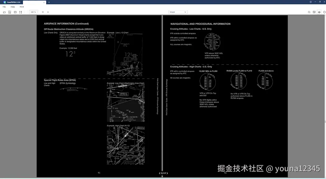Viewport: 326px width, 179px height.
Task: Open the Print menu
Action: [x=22, y=7]
